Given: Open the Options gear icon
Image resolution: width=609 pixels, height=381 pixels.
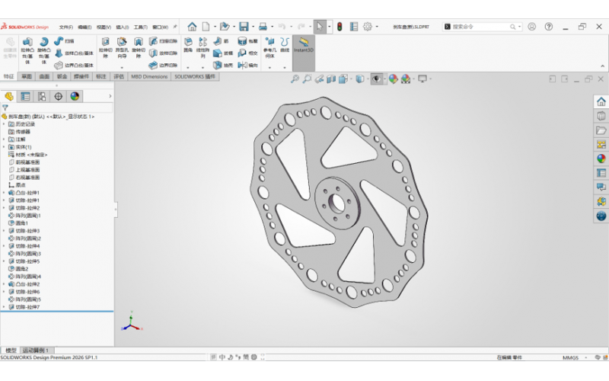Looking at the screenshot, I should coord(367,27).
